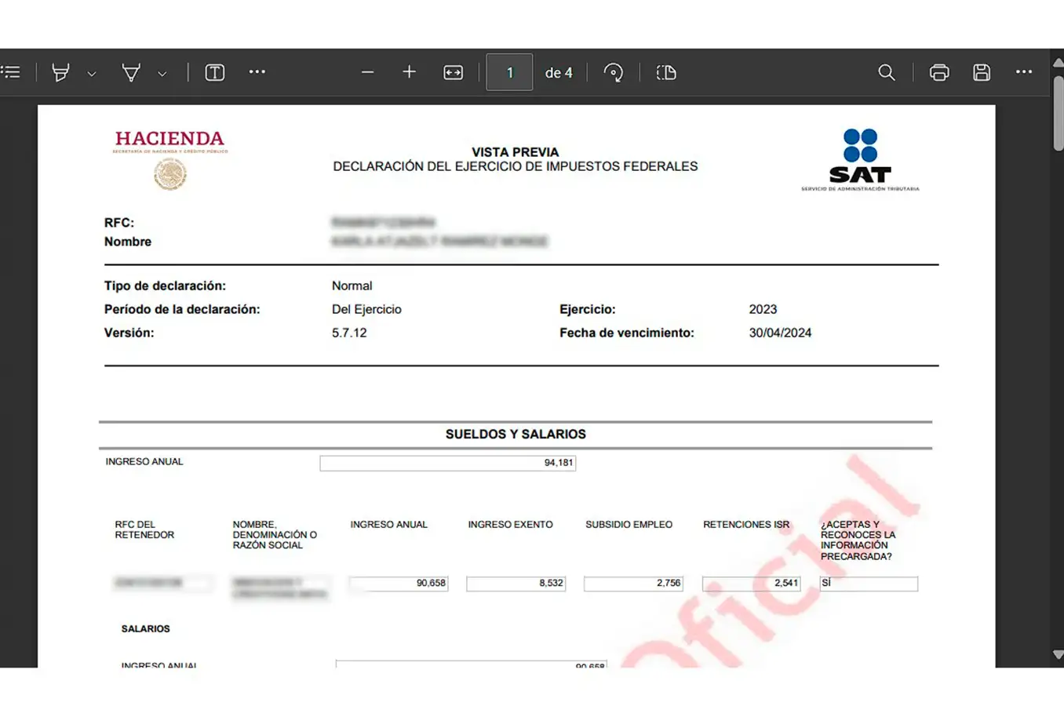
Task: Select the highlight tool
Action: (x=61, y=71)
